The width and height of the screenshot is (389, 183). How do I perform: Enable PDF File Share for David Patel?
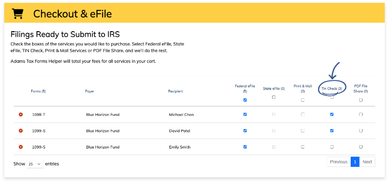click(361, 131)
